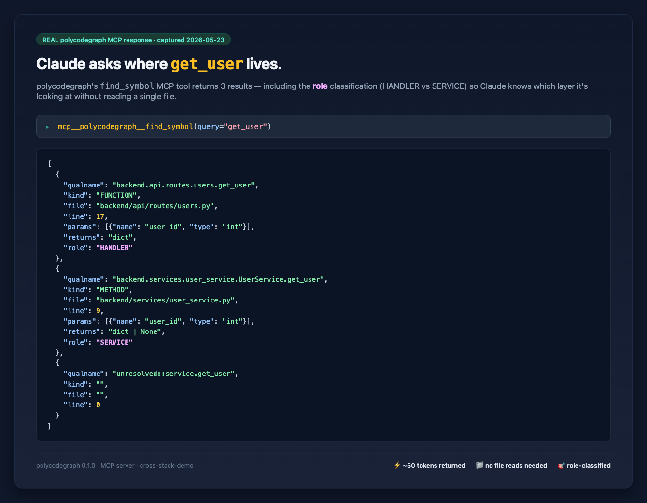Click the "dict | None" returns value
This screenshot has width=647, height=503.
click(135, 331)
